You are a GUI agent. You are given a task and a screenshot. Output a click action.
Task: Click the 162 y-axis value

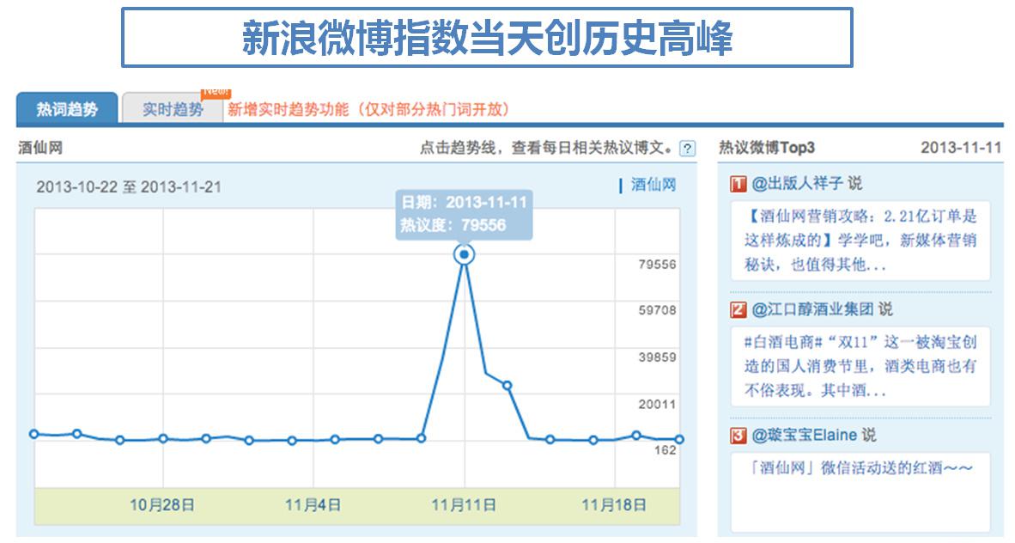tap(665, 449)
